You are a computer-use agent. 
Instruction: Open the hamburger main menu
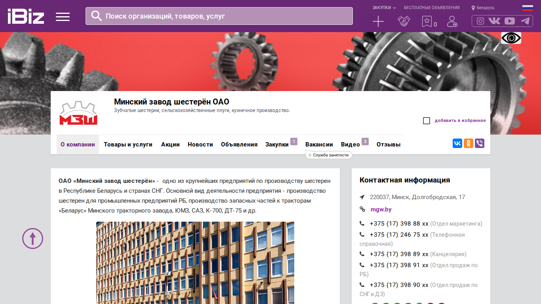click(x=63, y=17)
